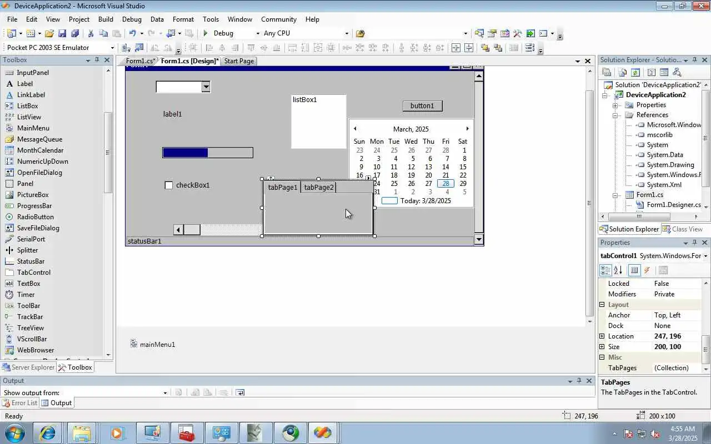711x444 pixels.
Task: Click the Cut scissors icon
Action: [x=91, y=33]
